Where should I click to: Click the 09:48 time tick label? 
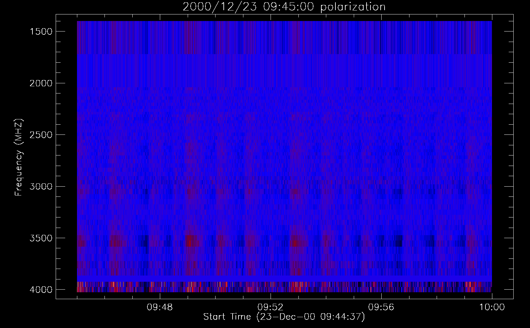click(160, 307)
